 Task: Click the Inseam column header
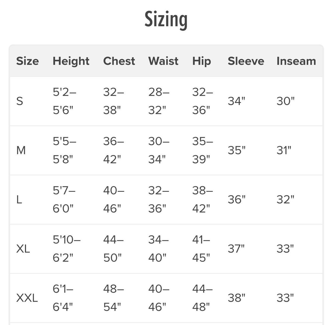point(296,61)
